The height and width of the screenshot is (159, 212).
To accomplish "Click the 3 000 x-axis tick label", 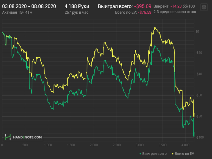I will tap(140, 145).
